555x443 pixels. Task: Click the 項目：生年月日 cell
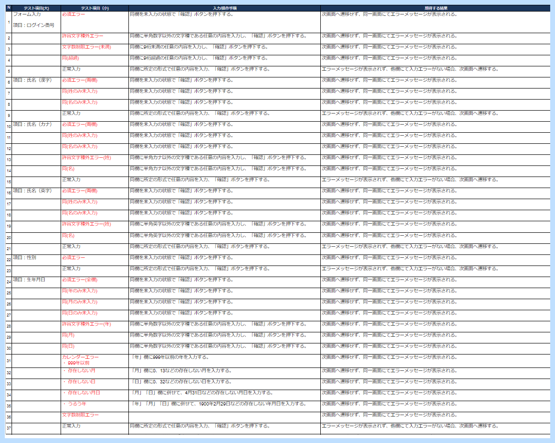36,280
